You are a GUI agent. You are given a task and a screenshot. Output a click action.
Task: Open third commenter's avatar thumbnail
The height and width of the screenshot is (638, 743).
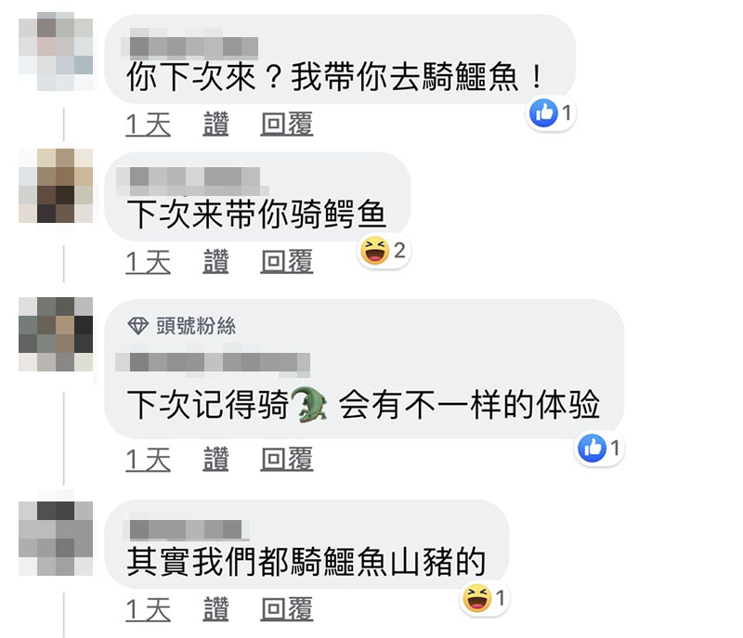click(x=56, y=334)
